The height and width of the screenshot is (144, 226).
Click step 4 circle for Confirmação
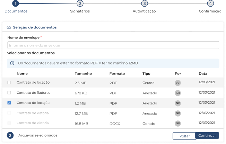click(x=210, y=3)
